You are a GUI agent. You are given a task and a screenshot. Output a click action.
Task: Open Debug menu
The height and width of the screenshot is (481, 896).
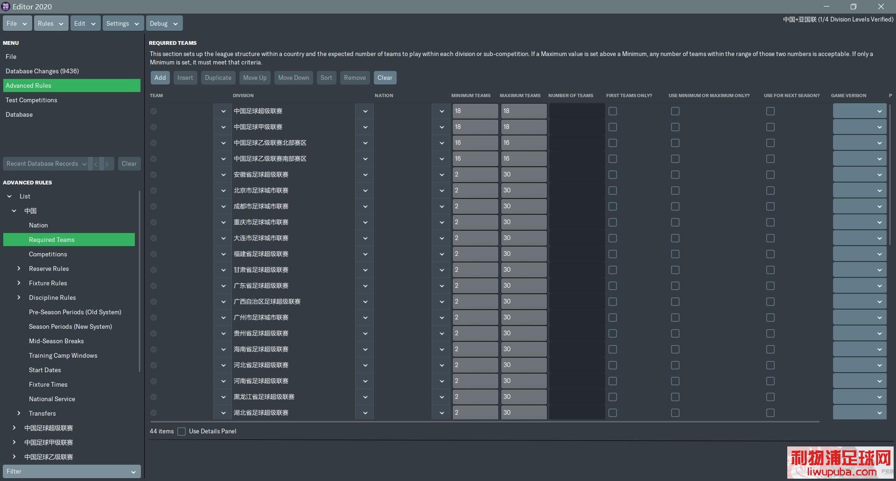[164, 23]
